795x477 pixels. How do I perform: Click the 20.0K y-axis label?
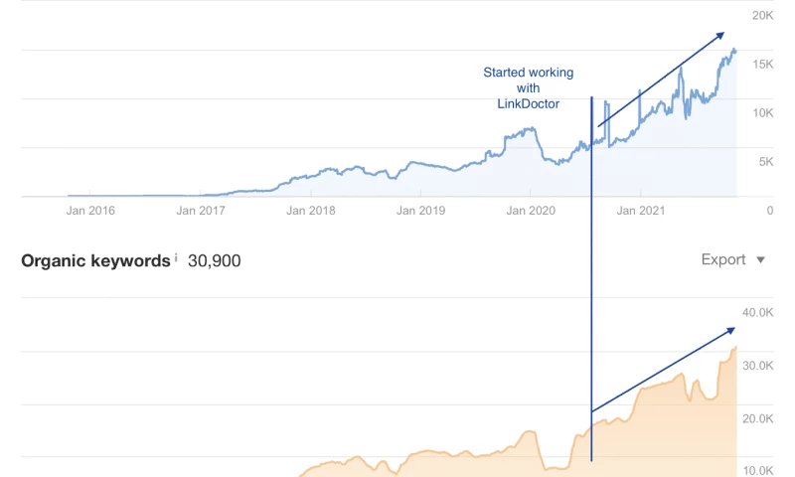coord(759,418)
